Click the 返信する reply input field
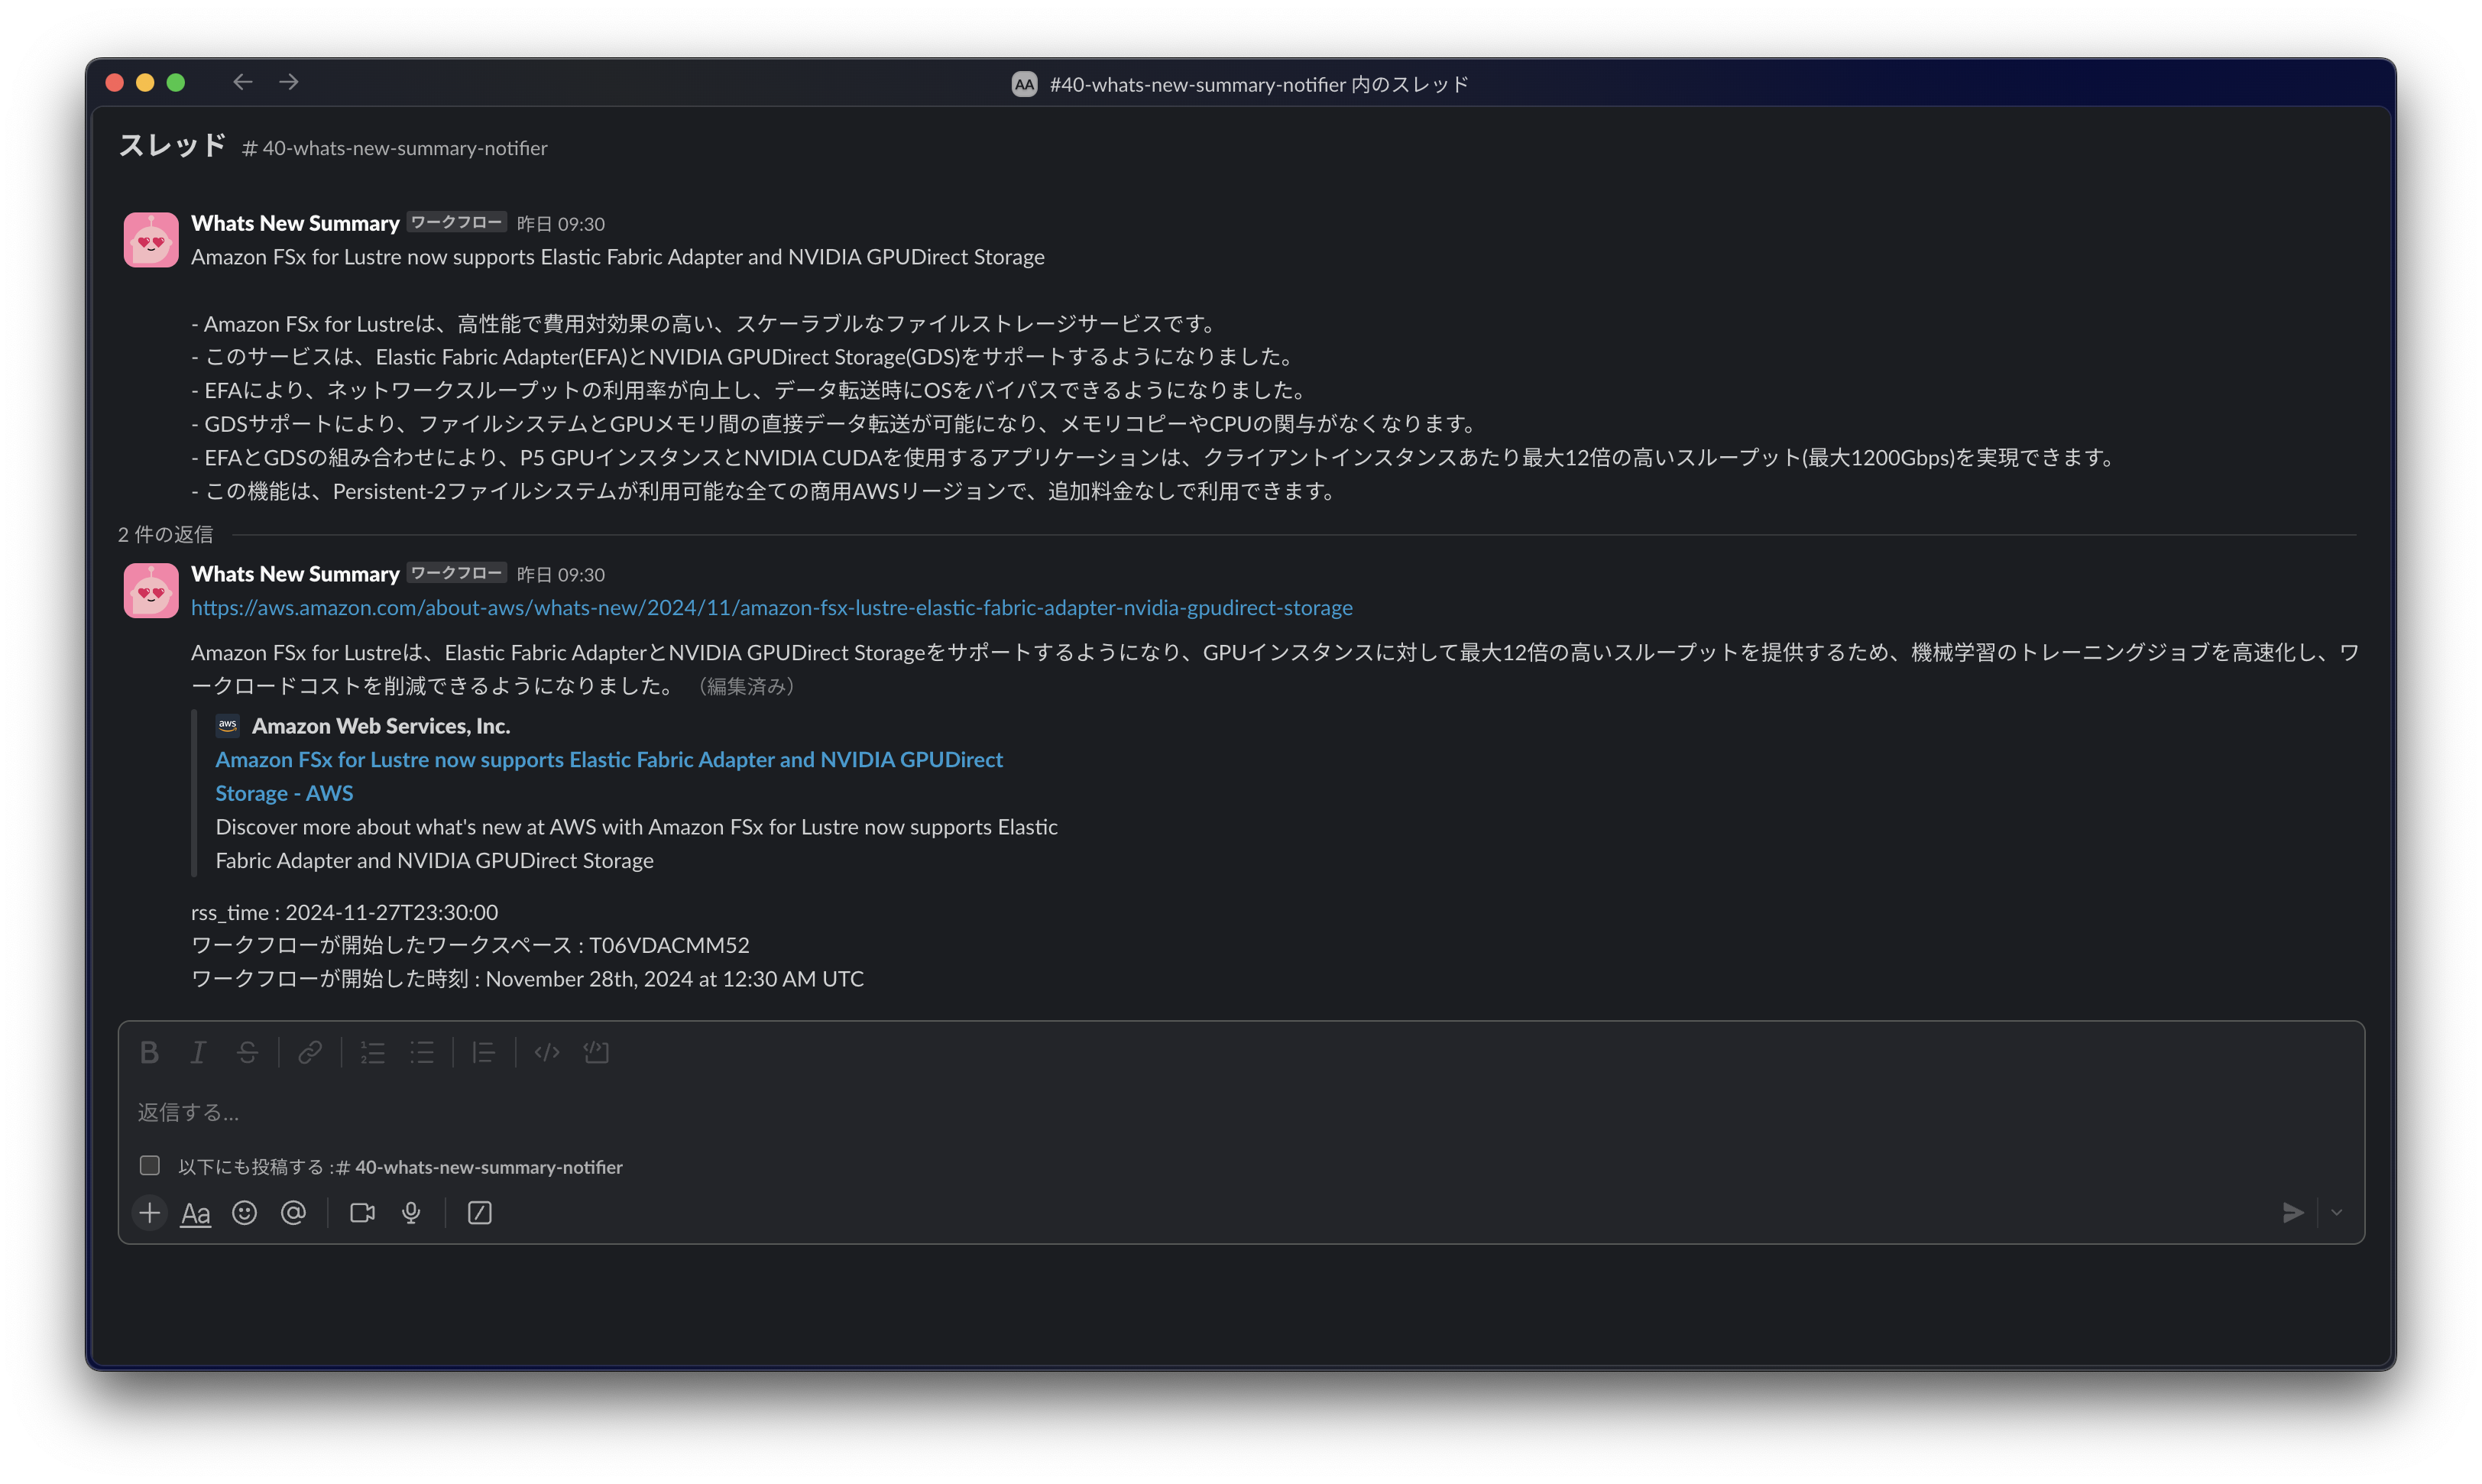Viewport: 2482px width, 1484px height. [x=1240, y=1112]
